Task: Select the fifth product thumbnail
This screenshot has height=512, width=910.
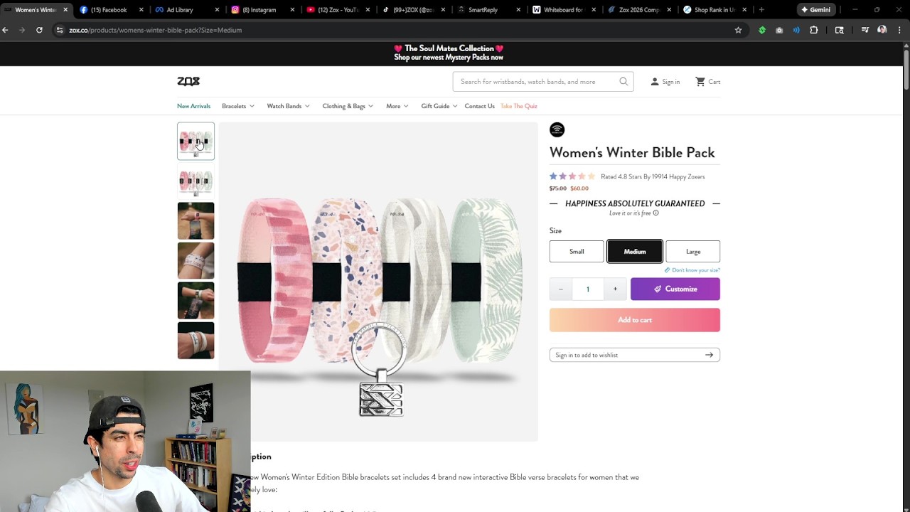Action: [196, 300]
